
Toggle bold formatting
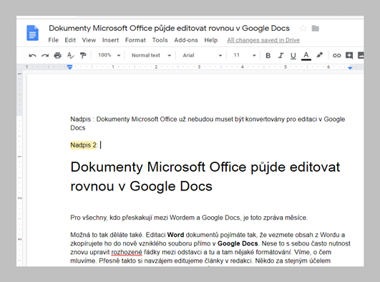tap(268, 56)
